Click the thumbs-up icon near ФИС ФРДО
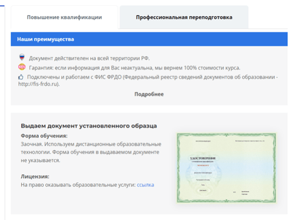The width and height of the screenshot is (294, 220). [21, 77]
